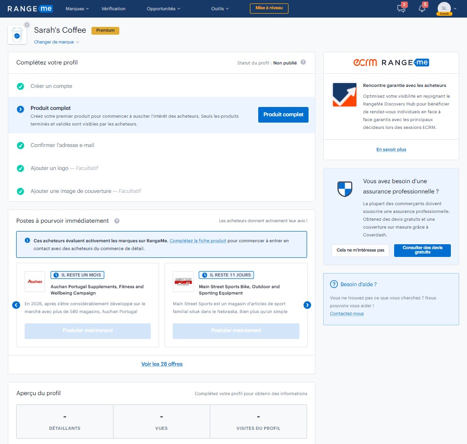This screenshot has width=467, height=444.
Task: Click checkmark for Confirmer l'adresse e-mail
Action: click(21, 146)
